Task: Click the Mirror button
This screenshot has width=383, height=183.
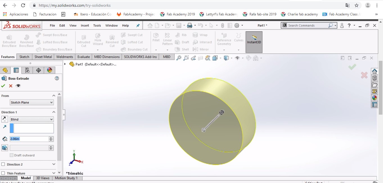Action: click(201, 49)
